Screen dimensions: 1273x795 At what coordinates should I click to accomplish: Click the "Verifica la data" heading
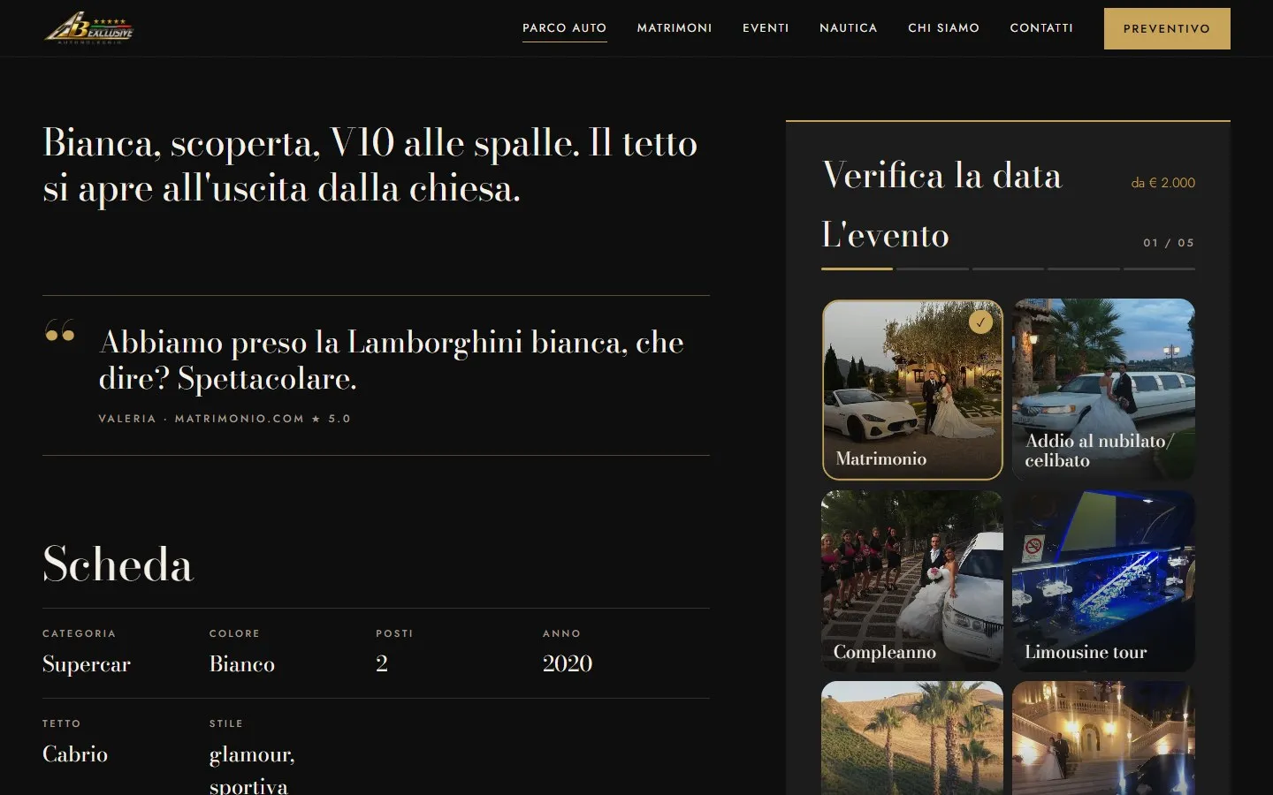(x=941, y=175)
